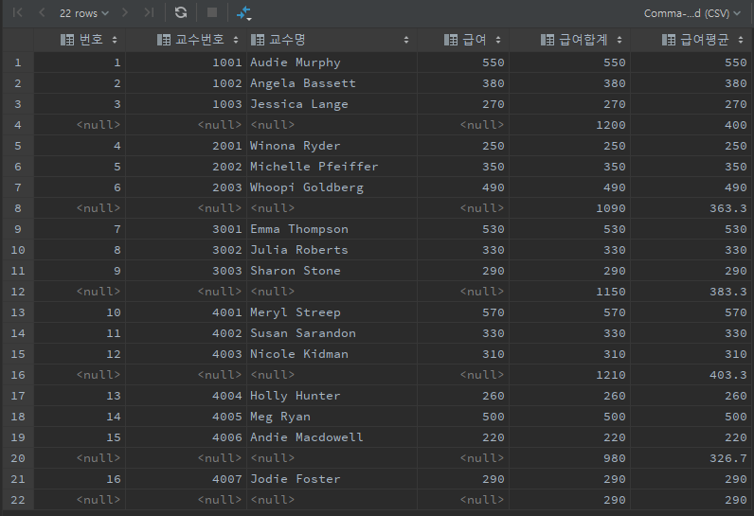Sort by the 급여합계 column arrows
Image resolution: width=754 pixels, height=516 pixels.
click(x=619, y=40)
